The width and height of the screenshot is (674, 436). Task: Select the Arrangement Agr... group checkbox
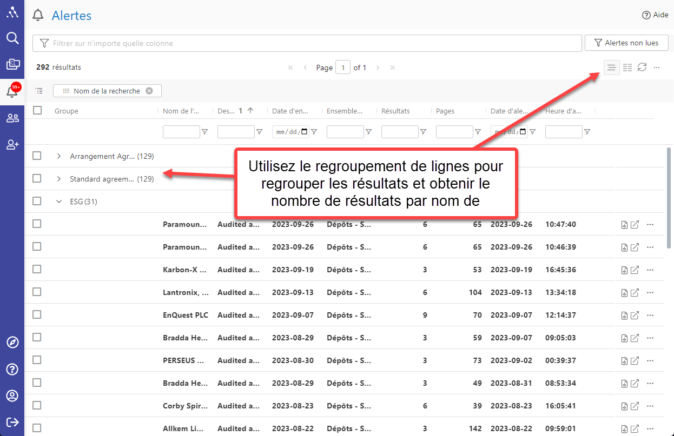[x=37, y=156]
